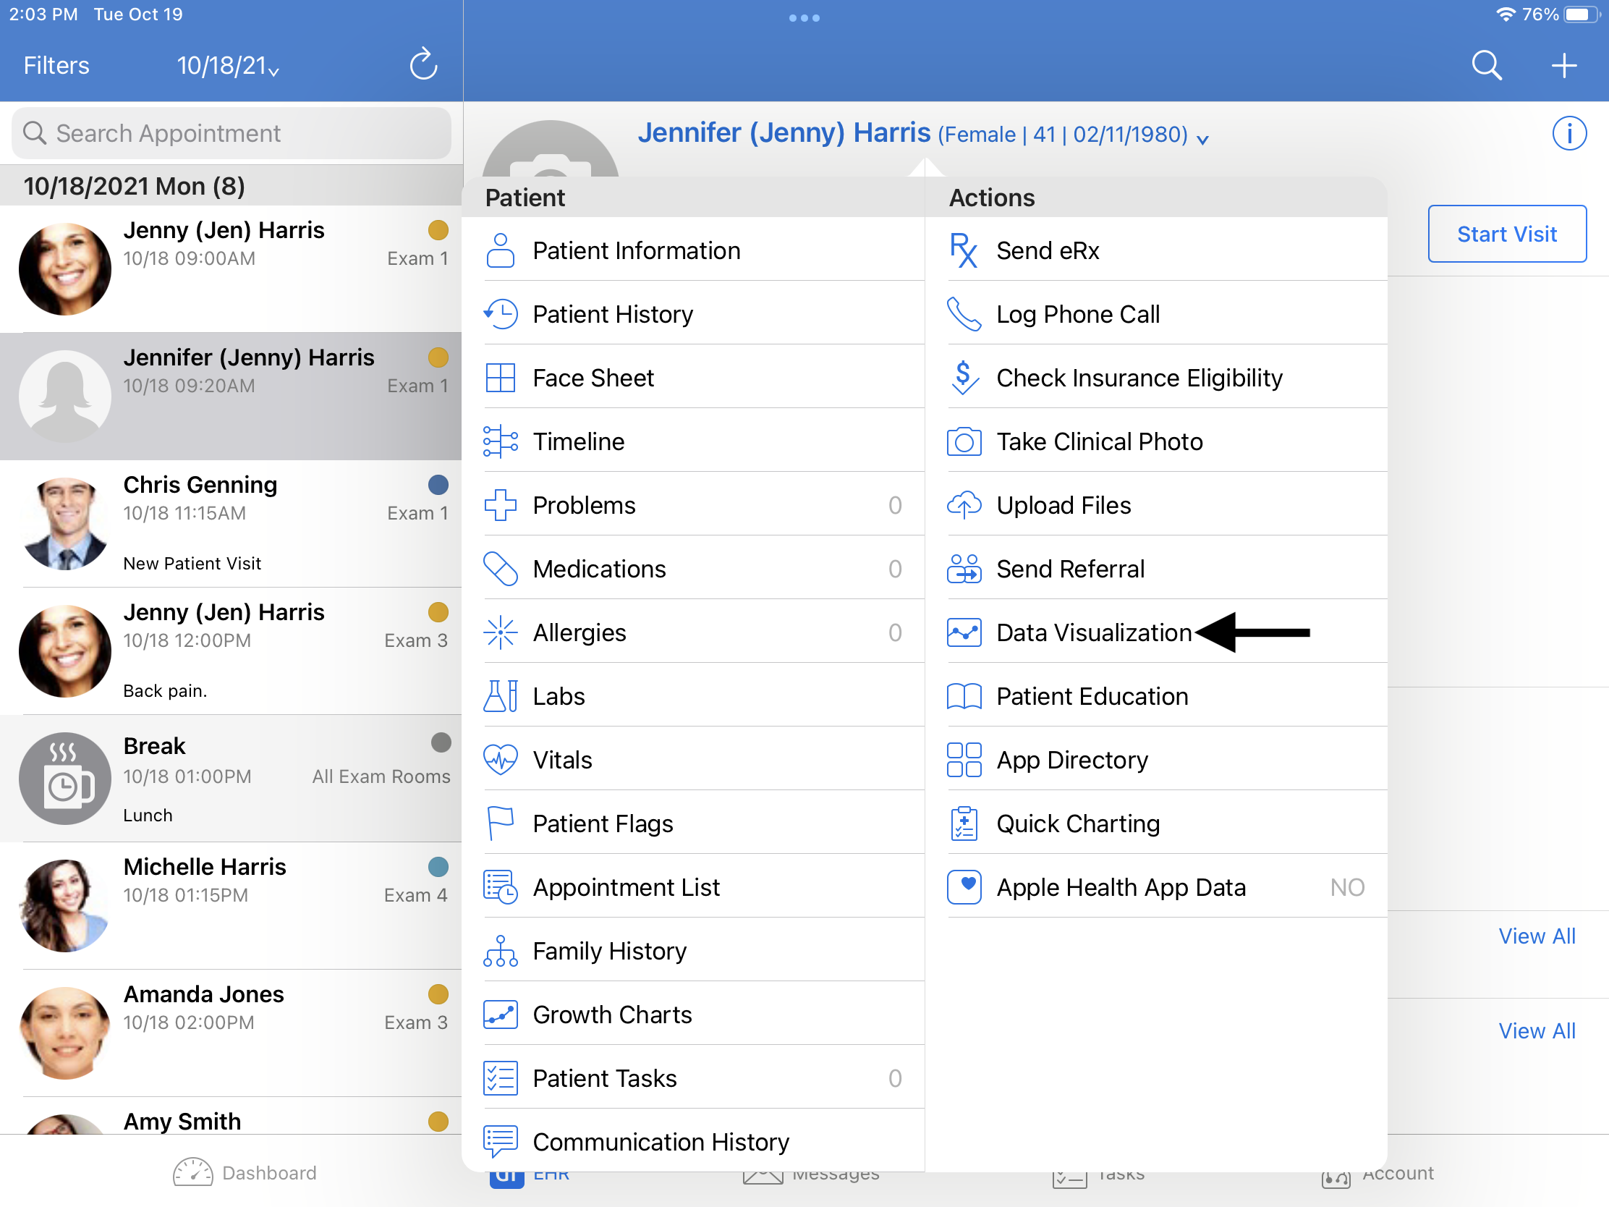Tap the battery indicator in status bar
The height and width of the screenshot is (1207, 1609).
click(1582, 14)
